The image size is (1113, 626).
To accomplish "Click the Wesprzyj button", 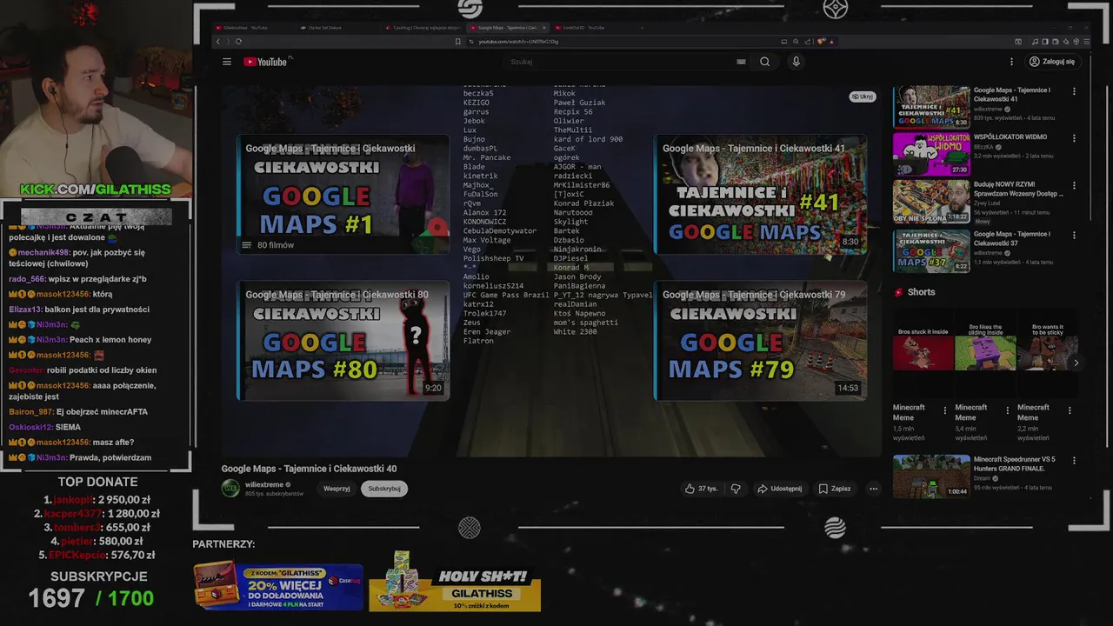I will 337,489.
